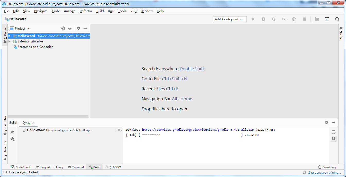Open the File menu

[x=6, y=11]
